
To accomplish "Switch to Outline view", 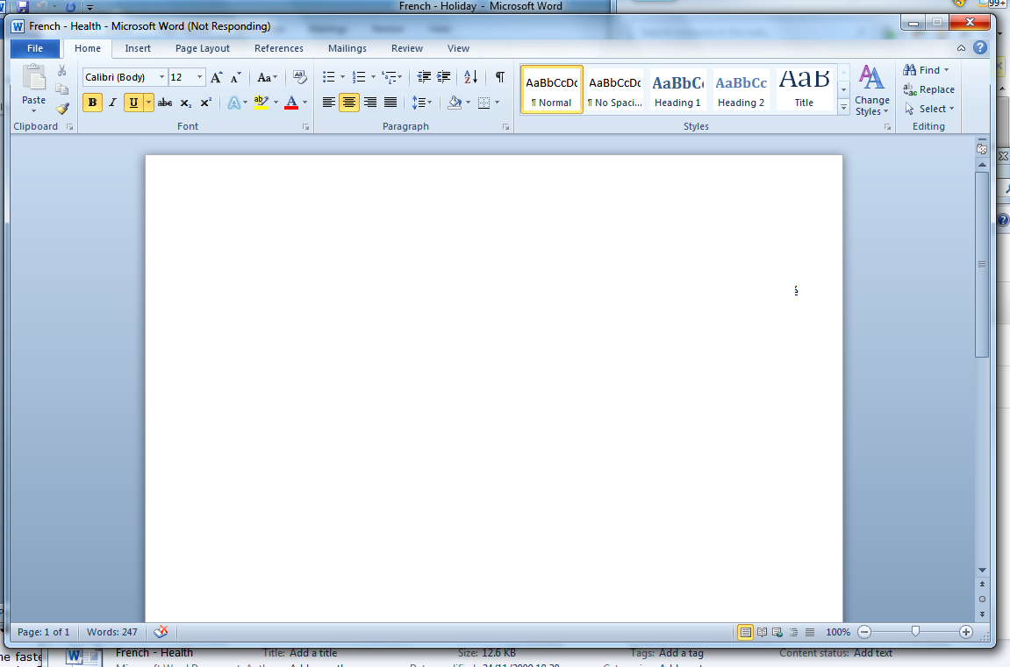I will (x=793, y=632).
